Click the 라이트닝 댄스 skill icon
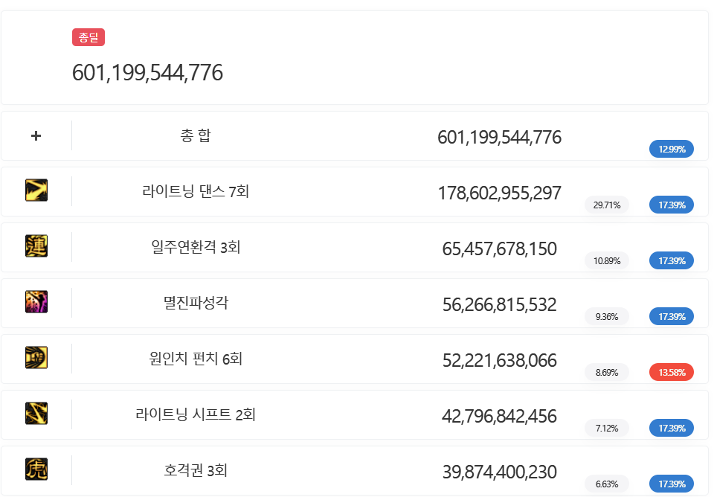Screen dimensions: 714x497 pos(36,190)
